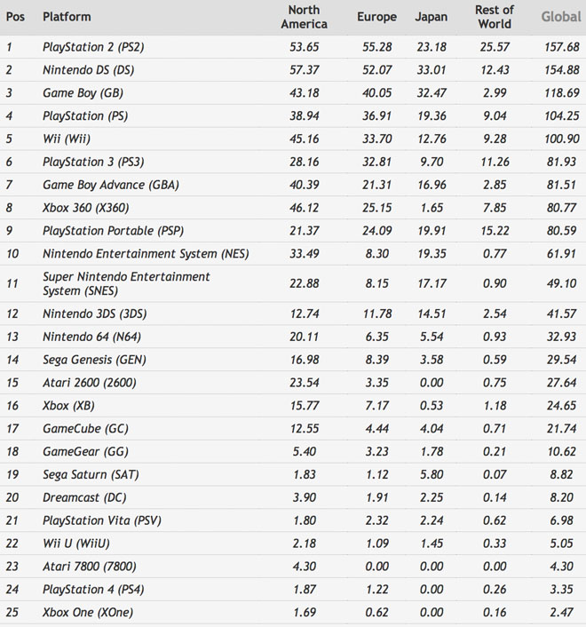Select the Europe column header

pos(376,17)
